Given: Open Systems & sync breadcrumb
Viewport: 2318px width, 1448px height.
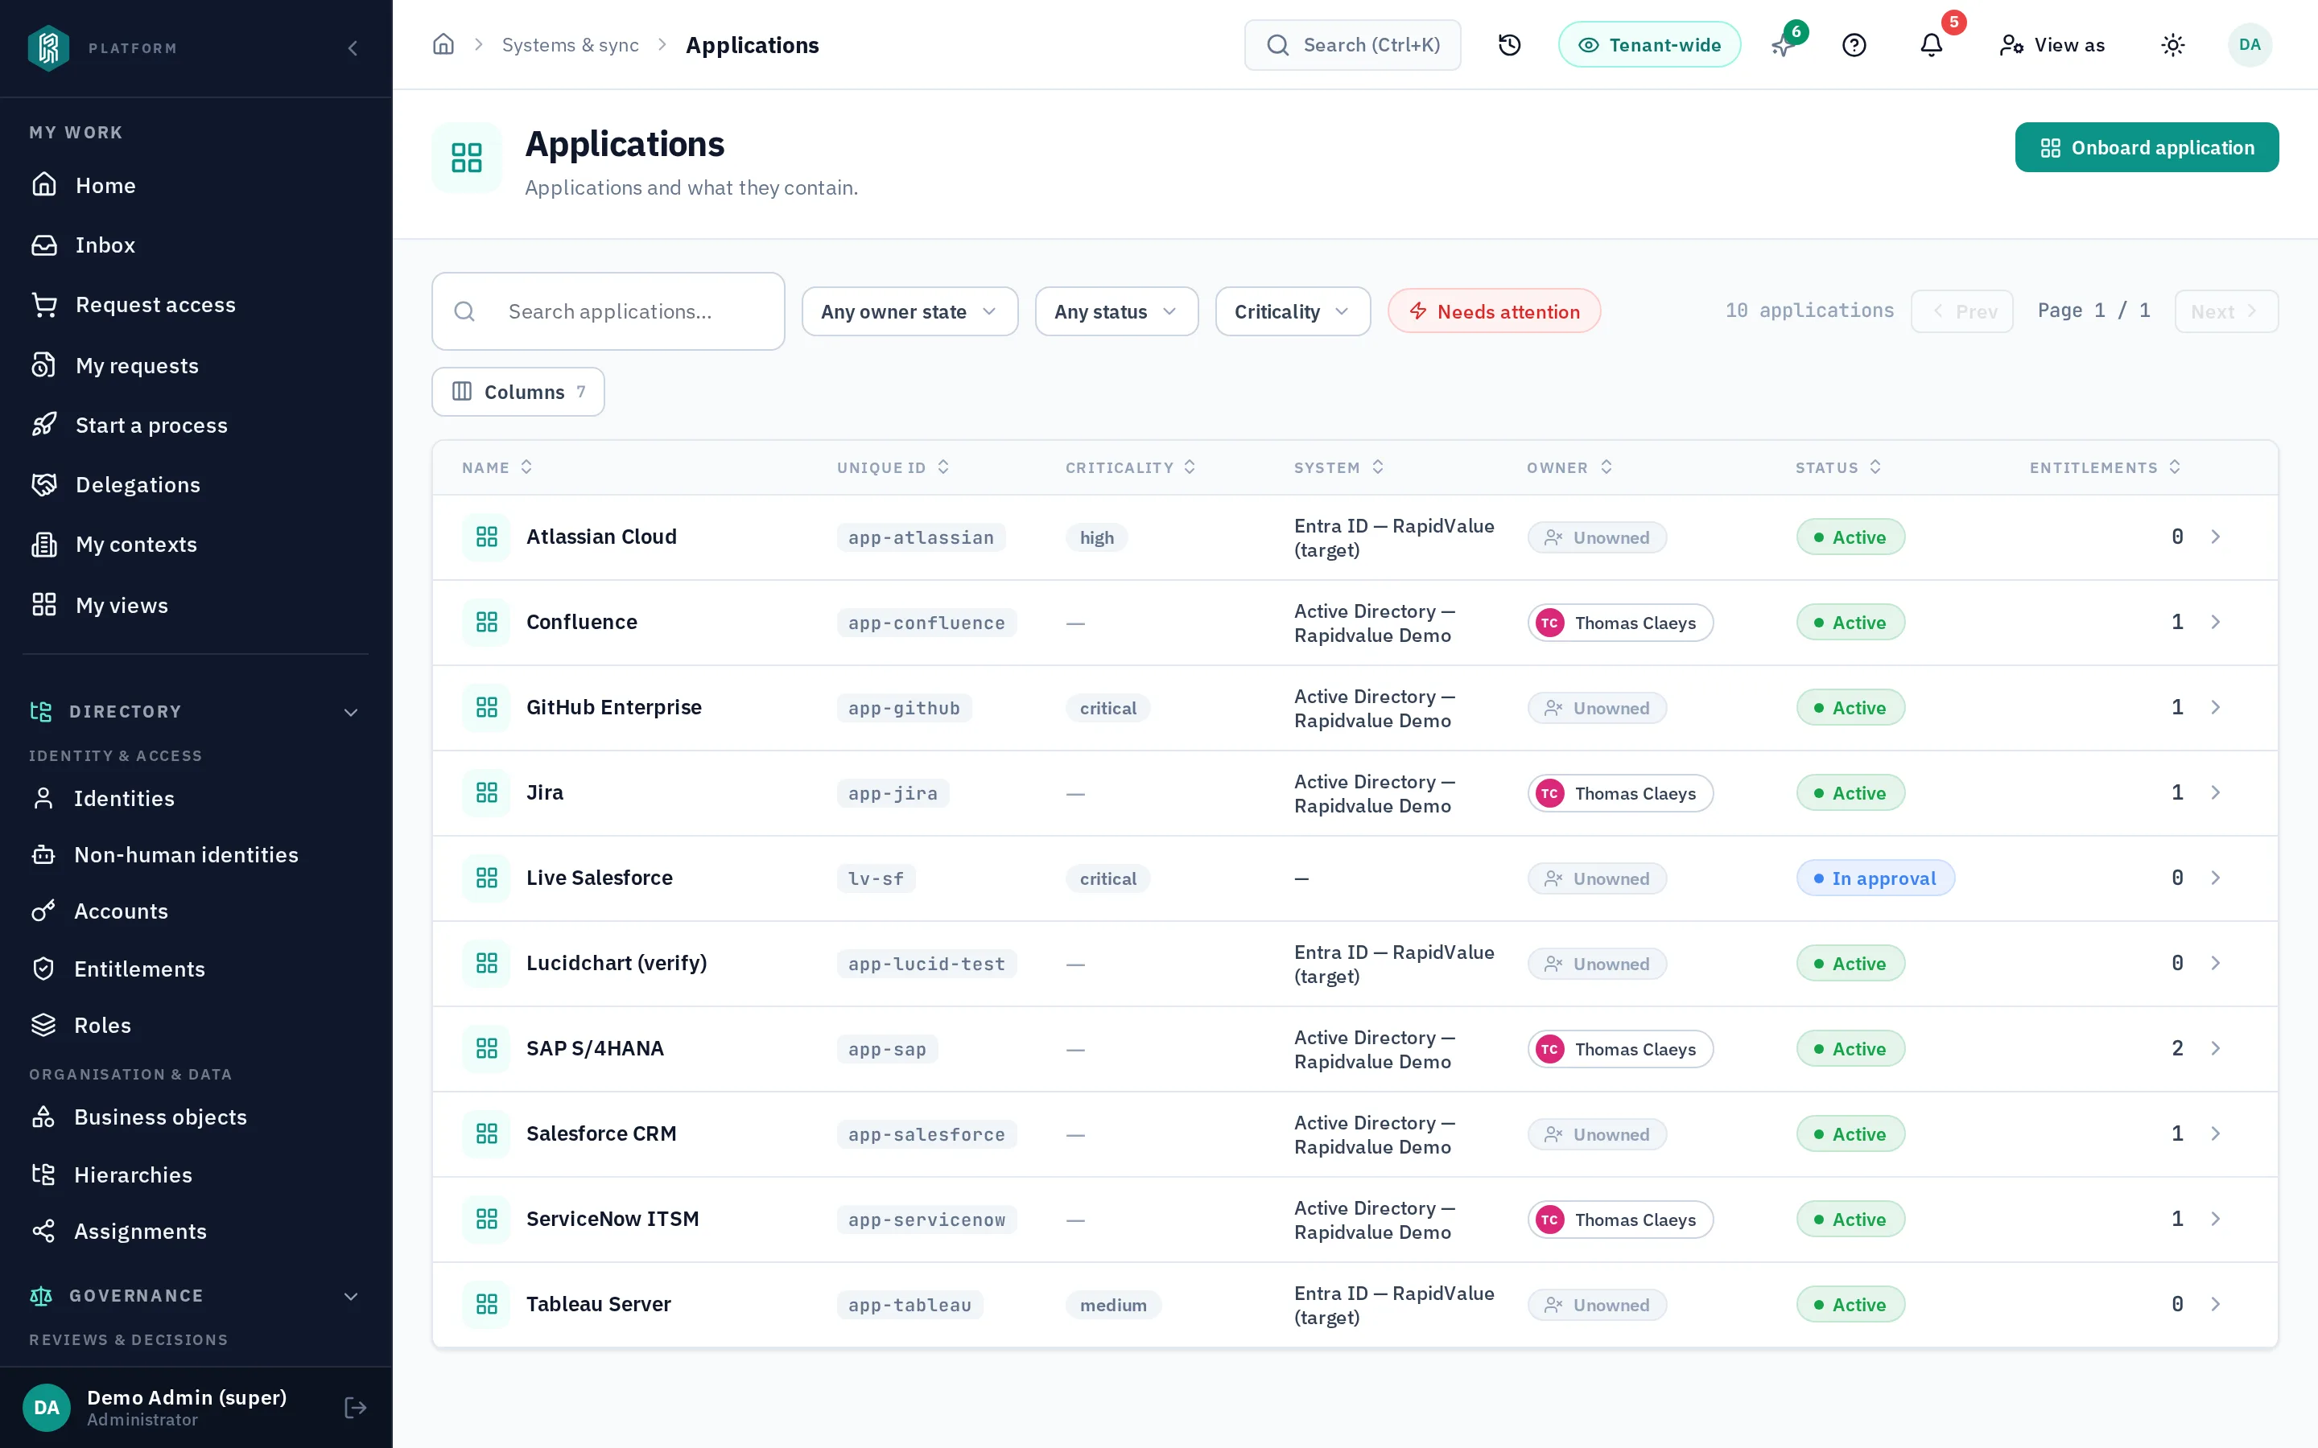Looking at the screenshot, I should tap(570, 45).
